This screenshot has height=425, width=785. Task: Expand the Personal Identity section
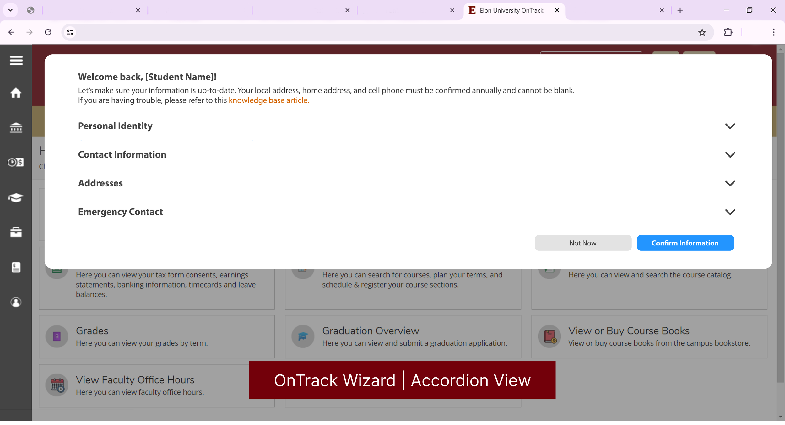pos(730,126)
